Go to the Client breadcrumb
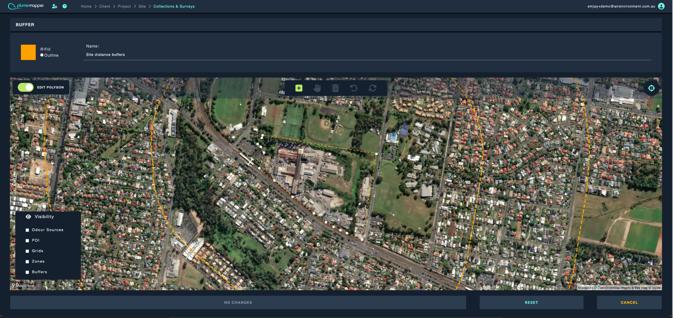 [104, 6]
